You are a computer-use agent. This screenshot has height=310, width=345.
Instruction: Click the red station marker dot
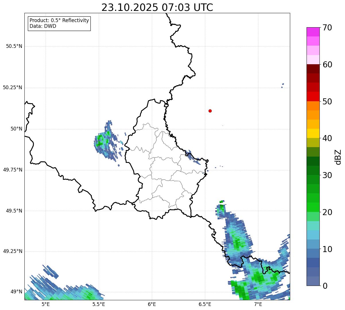coord(210,111)
